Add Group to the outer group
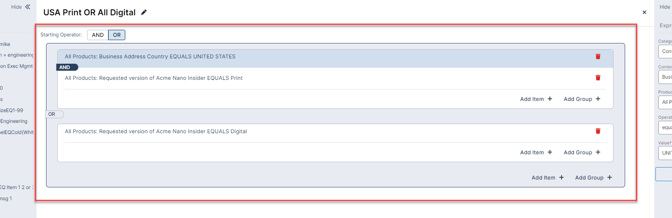 [x=593, y=178]
